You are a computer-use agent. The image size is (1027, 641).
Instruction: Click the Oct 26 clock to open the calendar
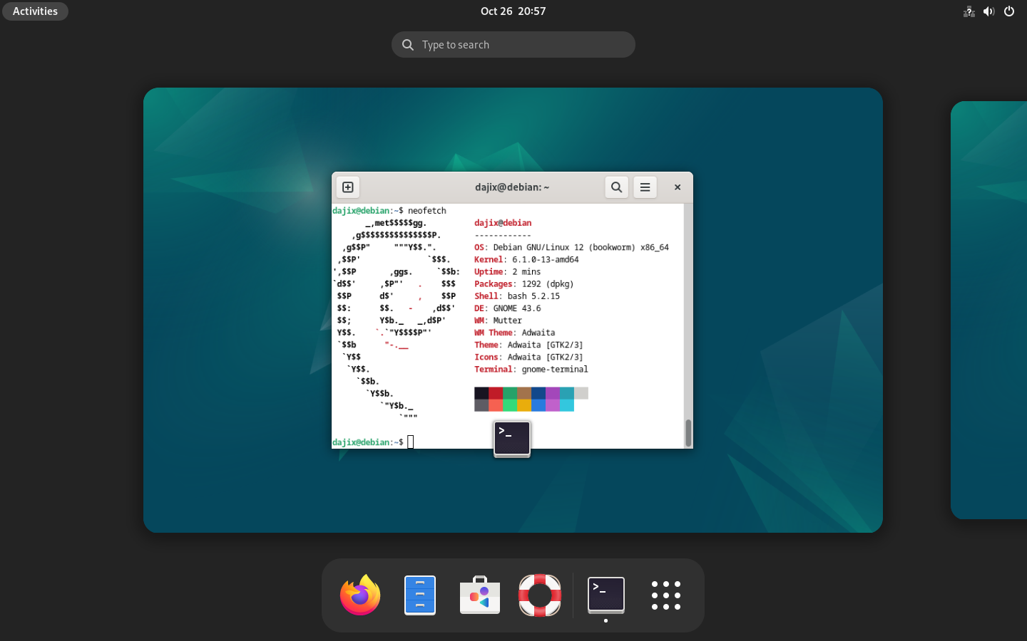[x=513, y=11]
